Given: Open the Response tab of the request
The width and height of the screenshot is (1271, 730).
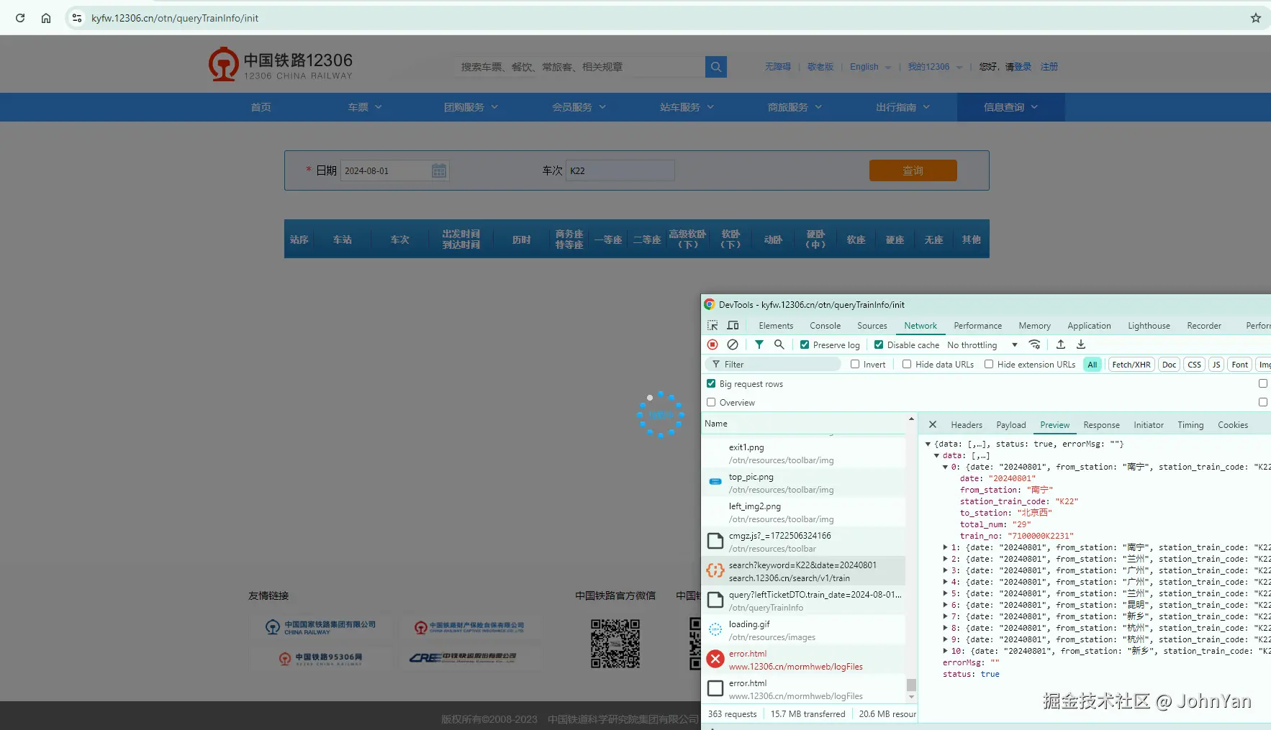Looking at the screenshot, I should tap(1101, 425).
